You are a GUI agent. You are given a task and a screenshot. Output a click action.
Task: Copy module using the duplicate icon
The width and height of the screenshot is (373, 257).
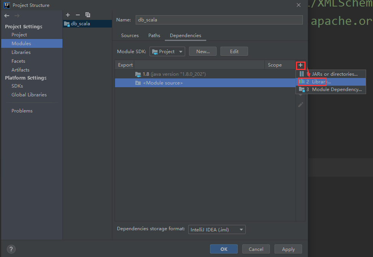pyautogui.click(x=88, y=15)
